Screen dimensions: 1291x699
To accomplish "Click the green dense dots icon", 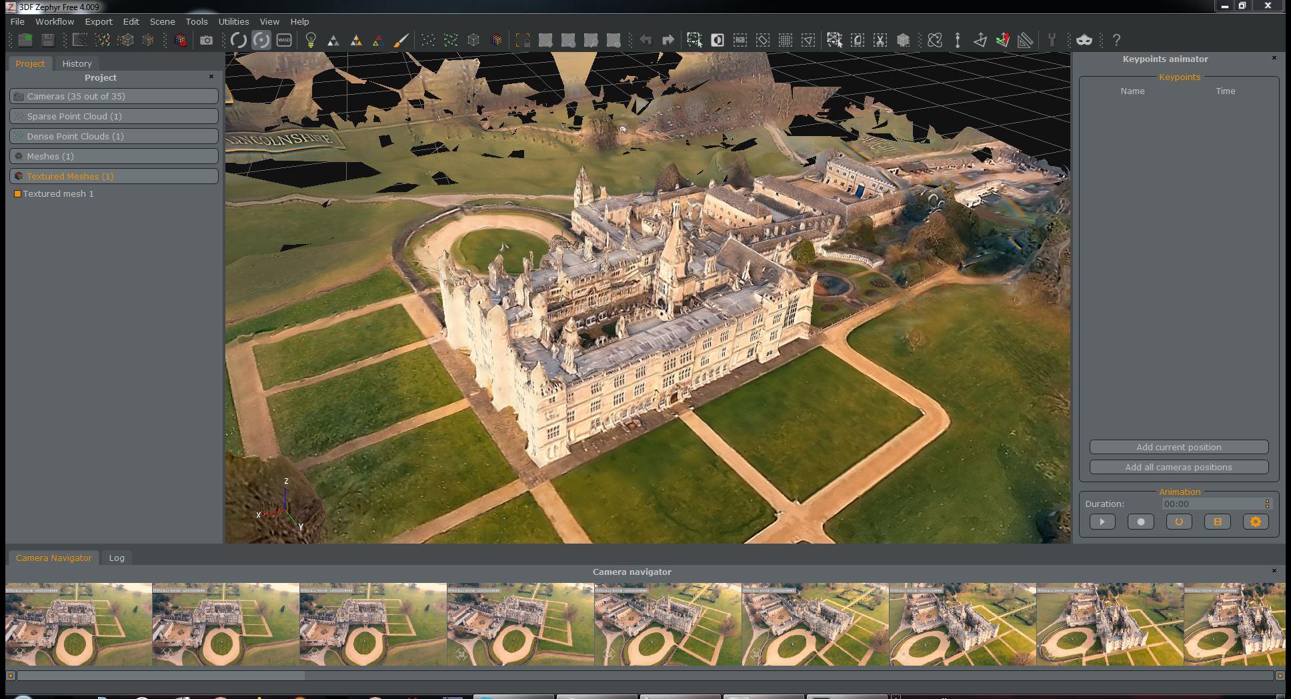I will point(451,40).
